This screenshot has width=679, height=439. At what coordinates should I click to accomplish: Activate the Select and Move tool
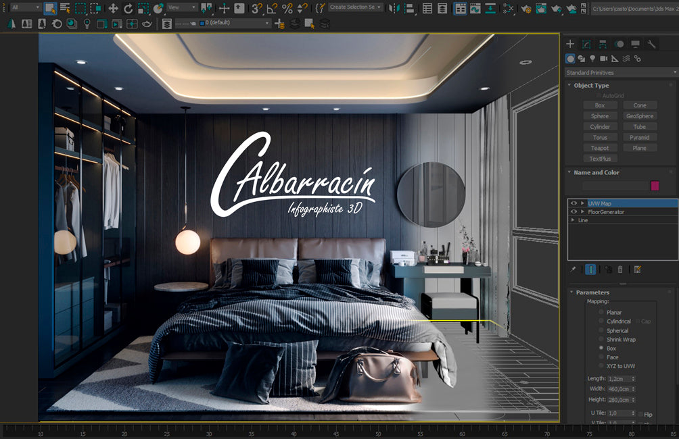coord(113,8)
